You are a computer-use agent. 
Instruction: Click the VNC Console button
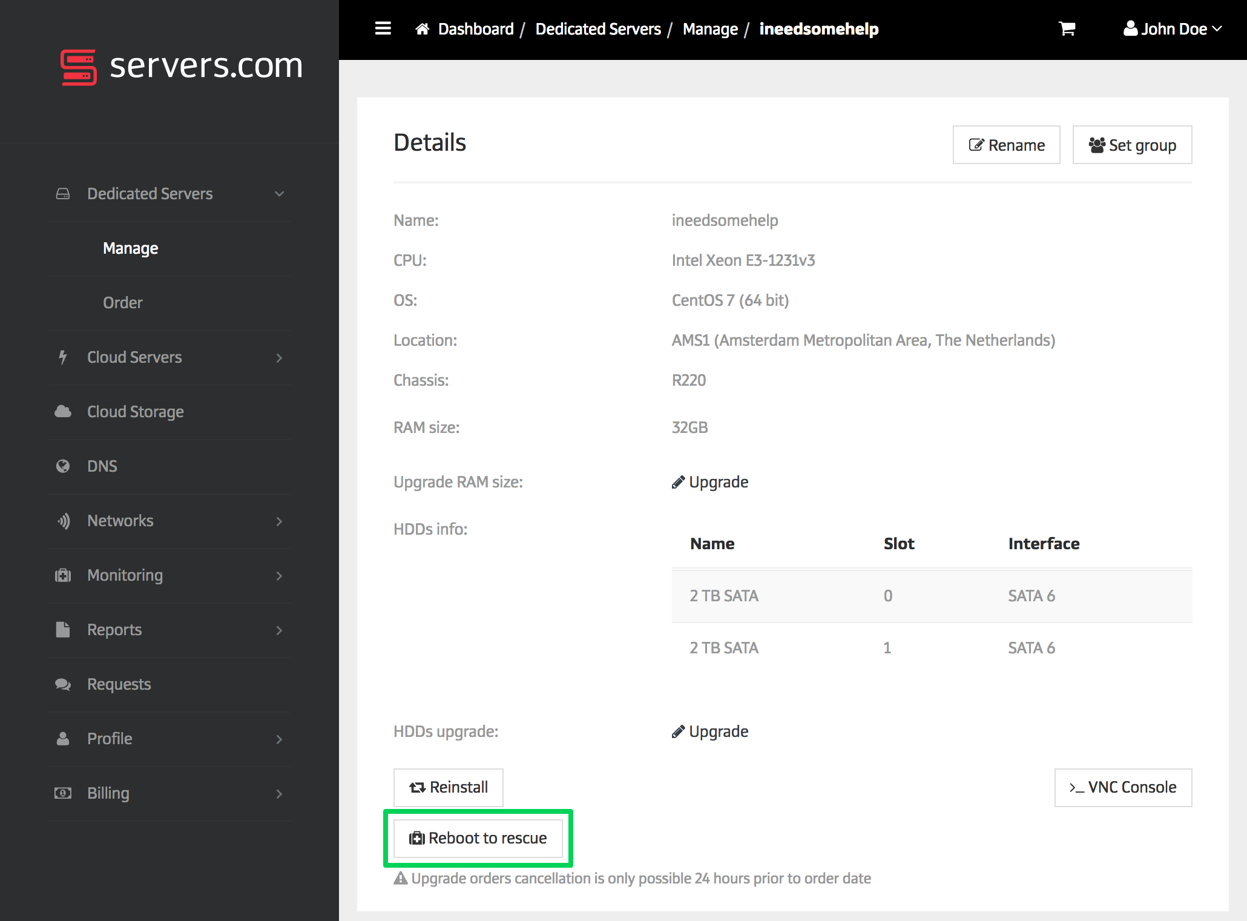pyautogui.click(x=1121, y=787)
